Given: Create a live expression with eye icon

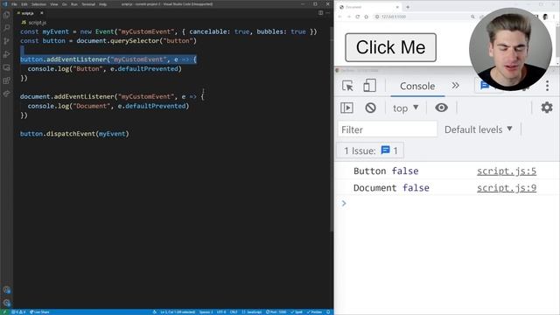Looking at the screenshot, I should tap(441, 108).
